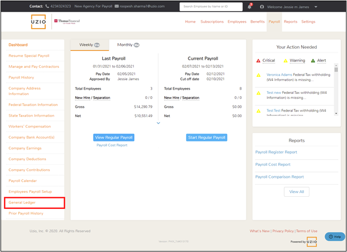
Task: Click the red Critical triangle icon
Action: pos(258,61)
